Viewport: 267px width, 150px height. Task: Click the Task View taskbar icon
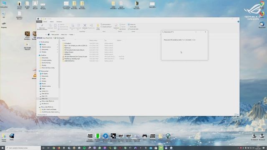[x=48, y=148]
